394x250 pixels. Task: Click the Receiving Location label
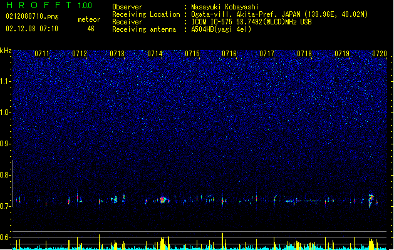point(146,14)
